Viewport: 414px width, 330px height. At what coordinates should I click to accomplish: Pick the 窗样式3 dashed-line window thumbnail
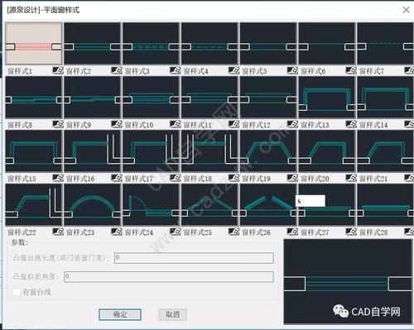coord(151,44)
